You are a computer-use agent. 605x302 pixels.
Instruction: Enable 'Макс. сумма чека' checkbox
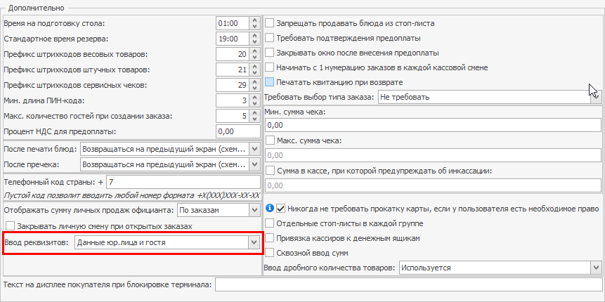(x=270, y=141)
